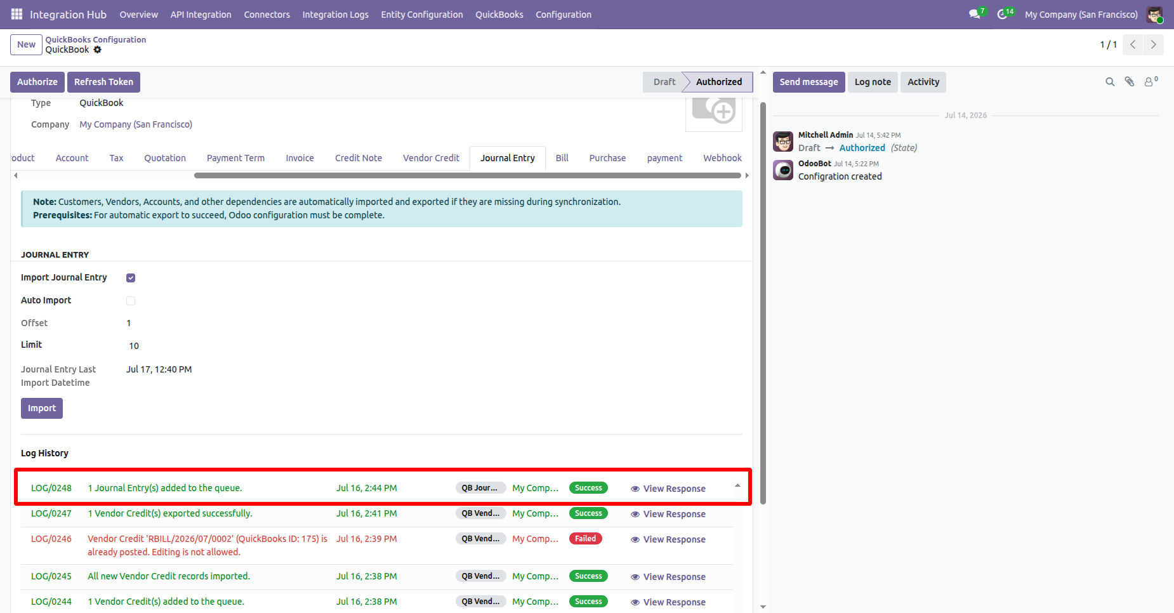Switch to the Webhook tab
The height and width of the screenshot is (613, 1174).
pos(722,158)
